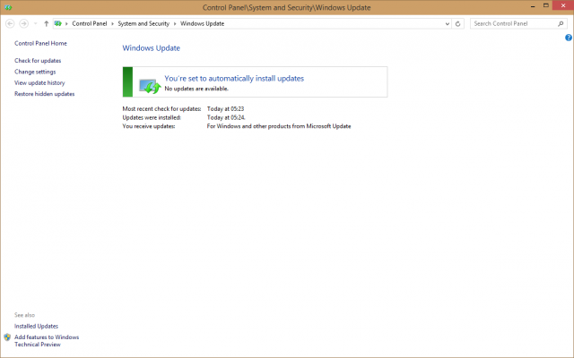Minimize the Windows Update window
The image size is (574, 358).
[533, 6]
